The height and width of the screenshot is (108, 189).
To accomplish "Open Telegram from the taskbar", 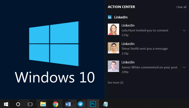I will tap(80, 104).
